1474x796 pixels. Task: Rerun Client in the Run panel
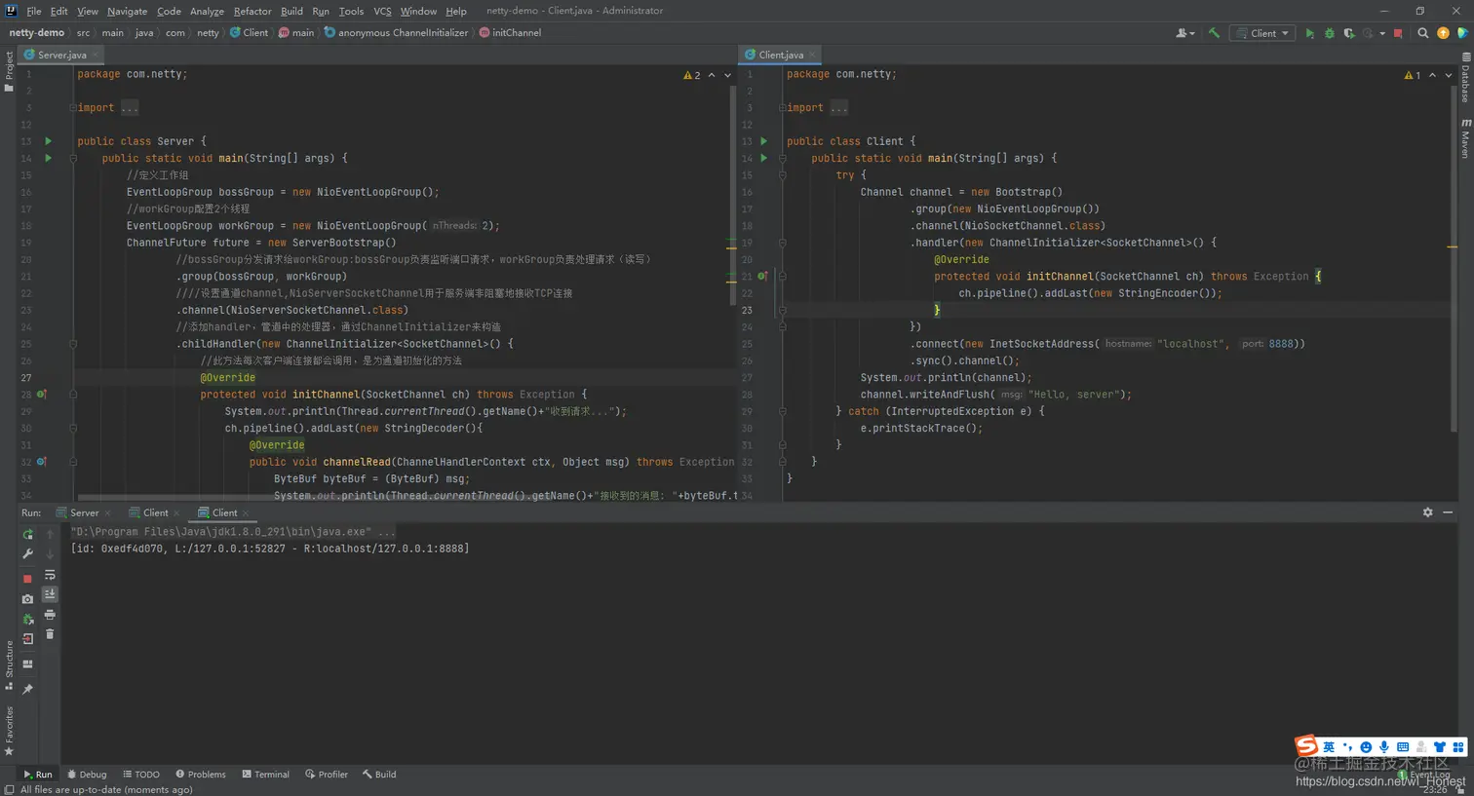pyautogui.click(x=27, y=534)
